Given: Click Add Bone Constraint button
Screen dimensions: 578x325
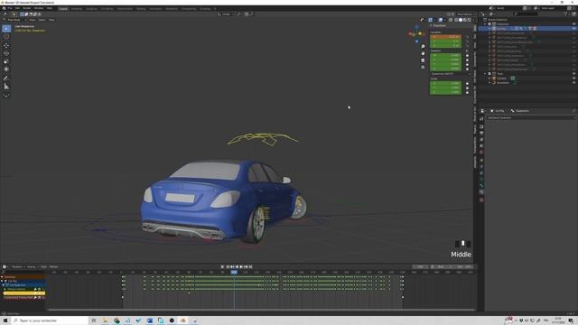Looking at the screenshot, I should (531, 118).
